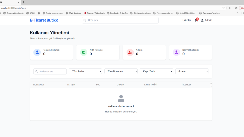The width and height of the screenshot is (244, 137).
Task: Open the Kayıt Tarihi sort dropdown
Action: click(x=157, y=71)
